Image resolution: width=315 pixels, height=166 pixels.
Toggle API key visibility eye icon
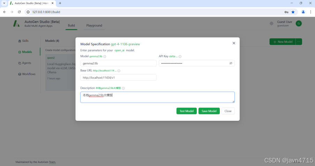pyautogui.click(x=231, y=63)
